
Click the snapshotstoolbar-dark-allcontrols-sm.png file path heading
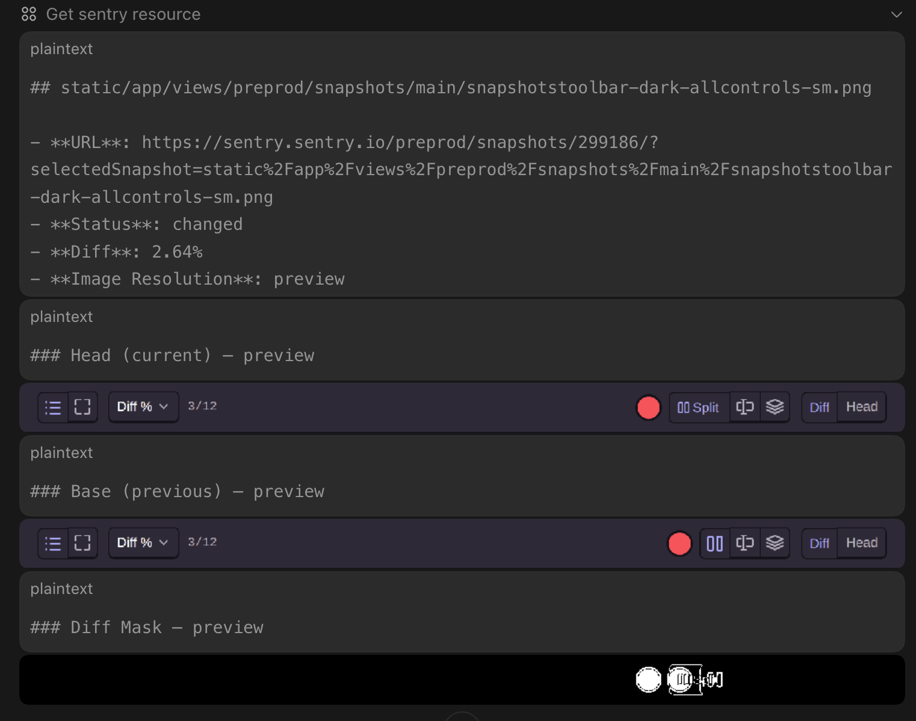pyautogui.click(x=451, y=88)
